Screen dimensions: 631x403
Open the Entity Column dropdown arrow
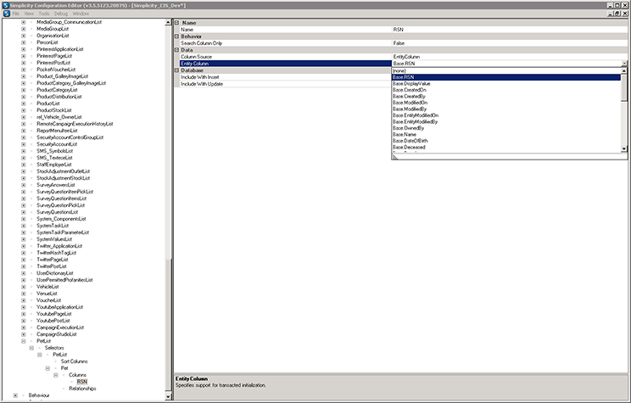(624, 64)
